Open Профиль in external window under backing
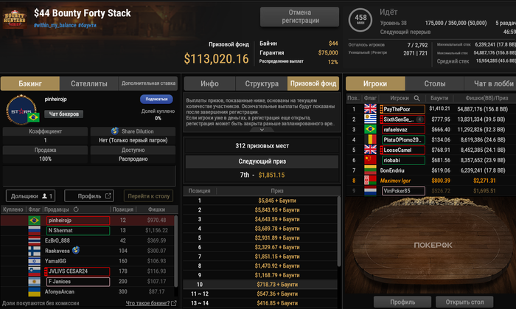 tap(89, 196)
